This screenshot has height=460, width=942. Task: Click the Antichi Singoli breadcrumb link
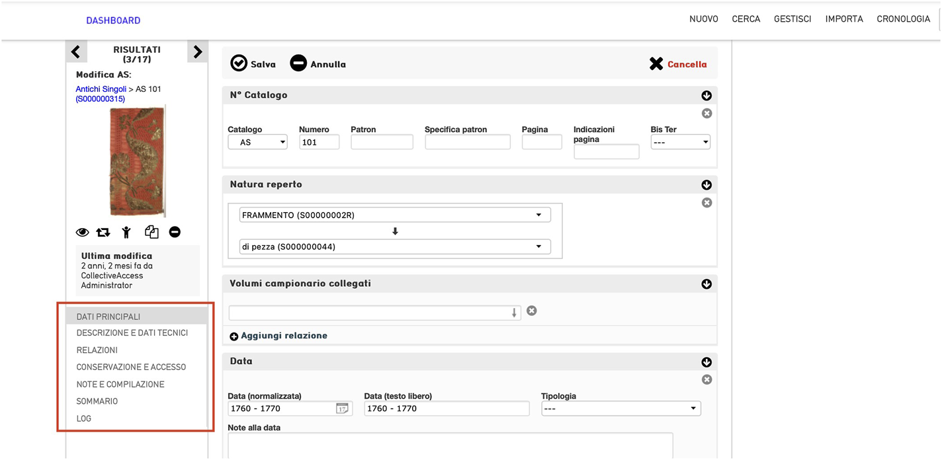pyautogui.click(x=101, y=89)
